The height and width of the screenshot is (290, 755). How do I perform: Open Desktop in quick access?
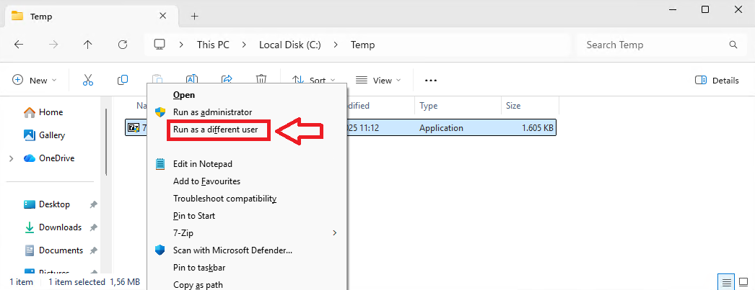coord(53,204)
